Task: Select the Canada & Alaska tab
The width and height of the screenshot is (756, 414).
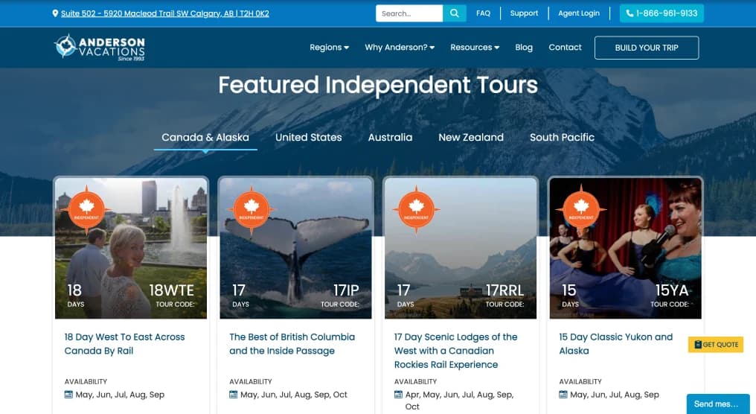Action: coord(205,138)
